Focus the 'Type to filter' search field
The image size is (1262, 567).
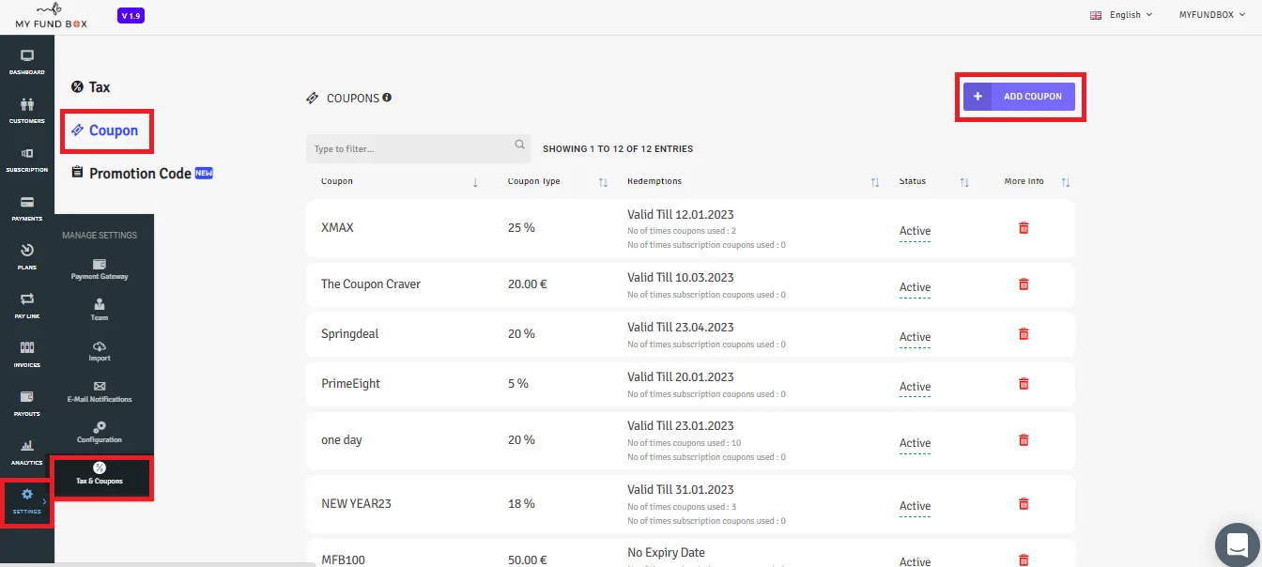coord(419,148)
